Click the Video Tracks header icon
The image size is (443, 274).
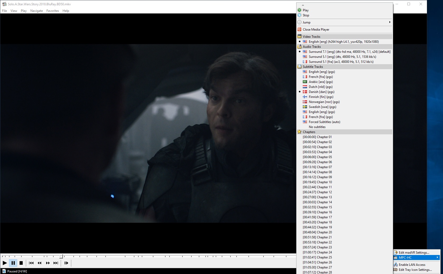(299, 36)
